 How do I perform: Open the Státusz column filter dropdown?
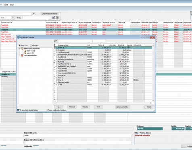[125, 23]
